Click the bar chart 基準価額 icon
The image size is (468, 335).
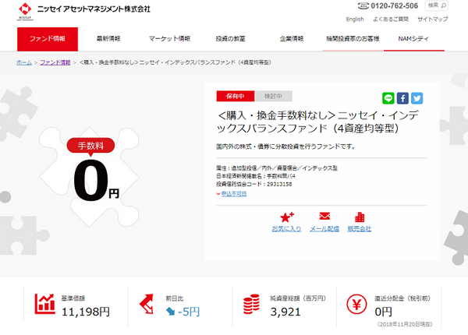click(x=44, y=304)
